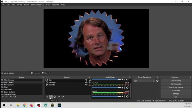
Task: Move source up in the Sources list
Action: pyautogui.click(x=59, y=97)
